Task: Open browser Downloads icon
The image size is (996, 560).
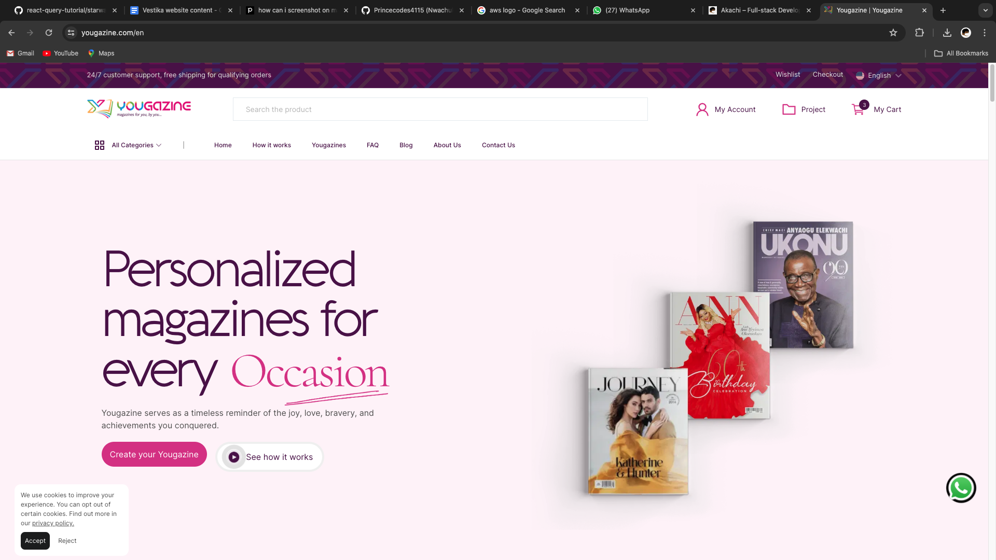Action: [x=947, y=33]
